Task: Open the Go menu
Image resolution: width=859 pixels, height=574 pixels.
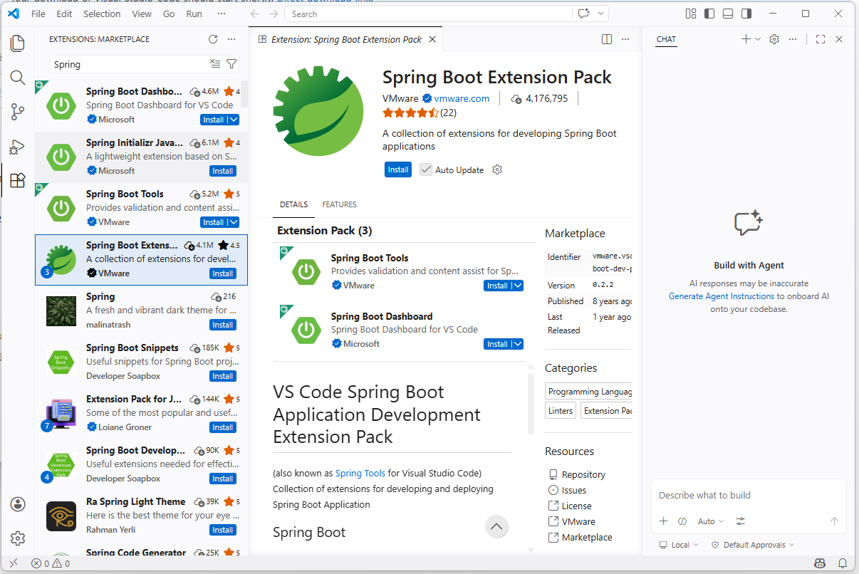Action: (x=169, y=14)
